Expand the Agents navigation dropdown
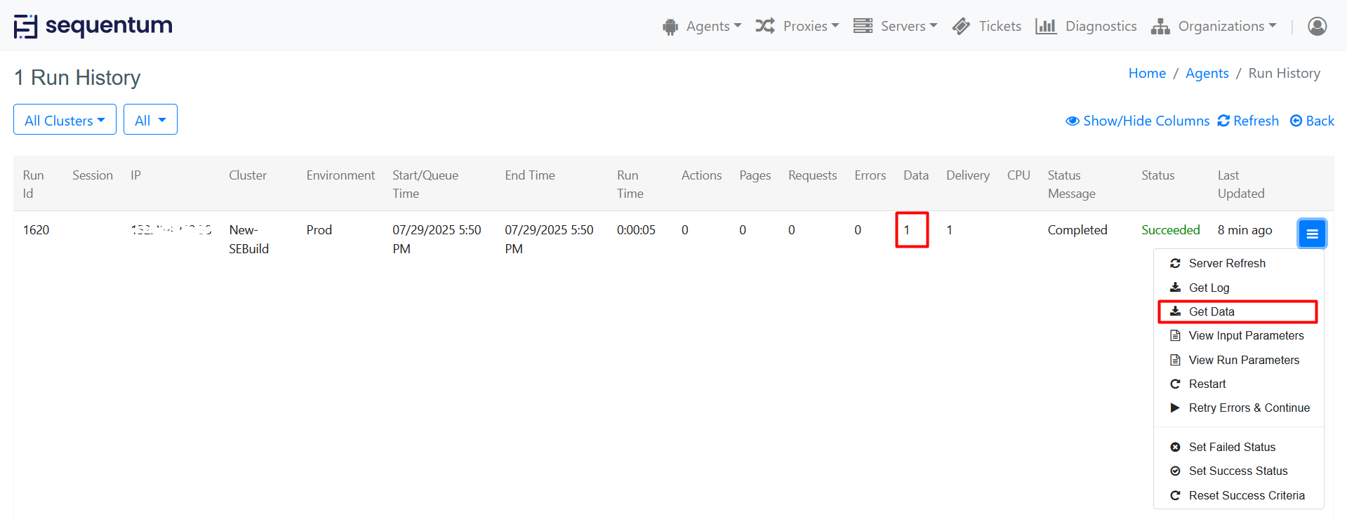Image resolution: width=1347 pixels, height=524 pixels. (x=702, y=26)
